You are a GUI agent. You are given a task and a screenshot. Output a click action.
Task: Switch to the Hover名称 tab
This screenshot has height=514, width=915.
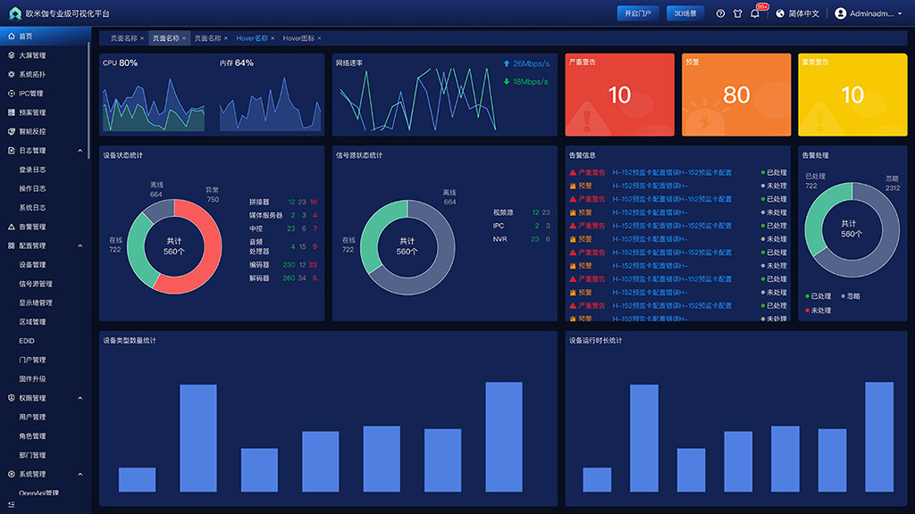pyautogui.click(x=252, y=38)
